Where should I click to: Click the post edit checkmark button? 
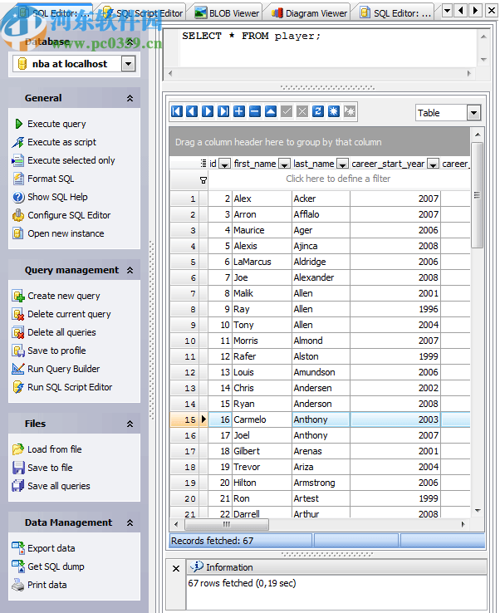point(287,112)
